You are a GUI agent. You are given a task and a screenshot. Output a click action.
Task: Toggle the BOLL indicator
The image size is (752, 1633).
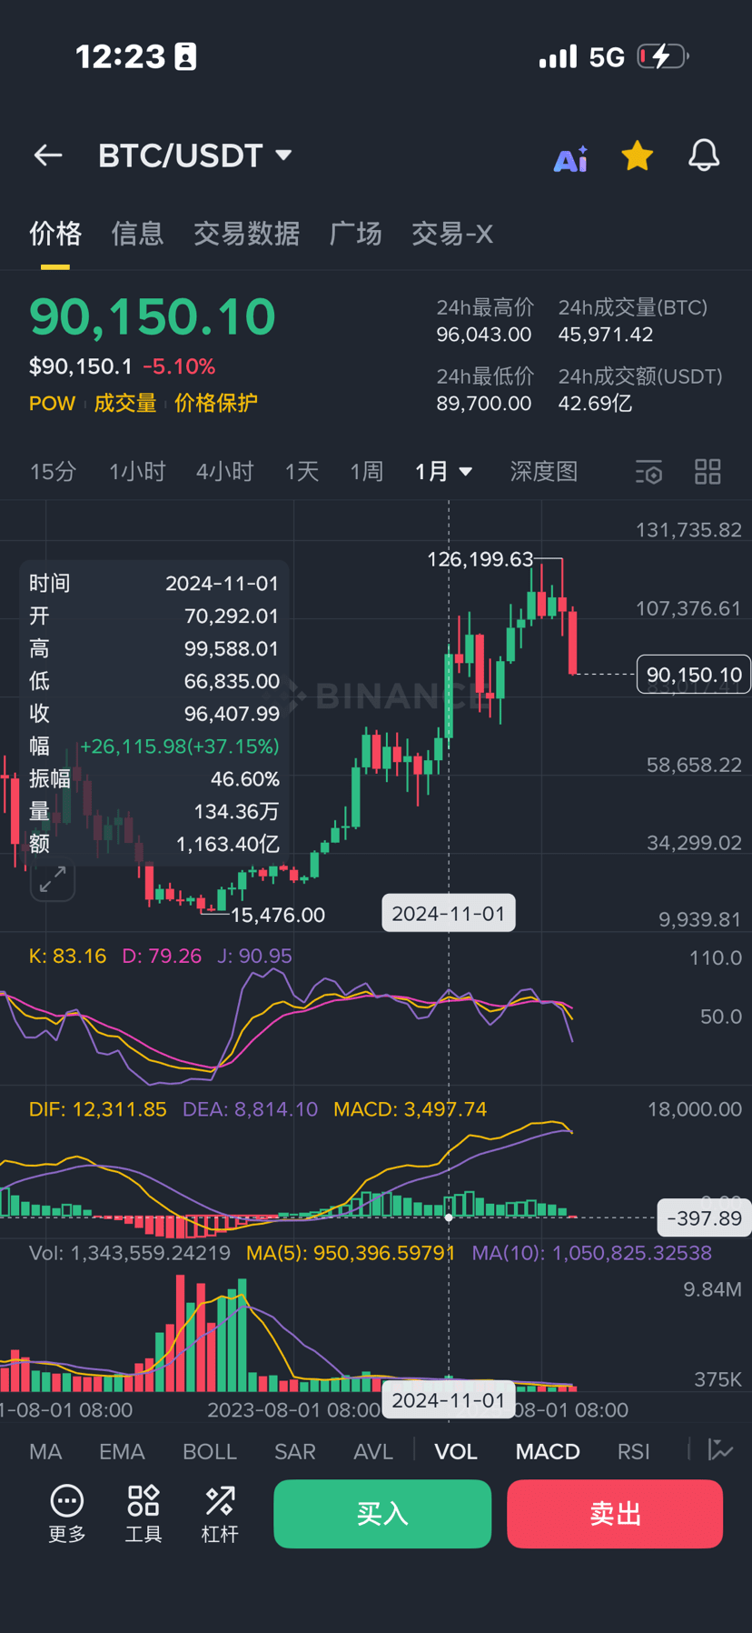tap(210, 1451)
